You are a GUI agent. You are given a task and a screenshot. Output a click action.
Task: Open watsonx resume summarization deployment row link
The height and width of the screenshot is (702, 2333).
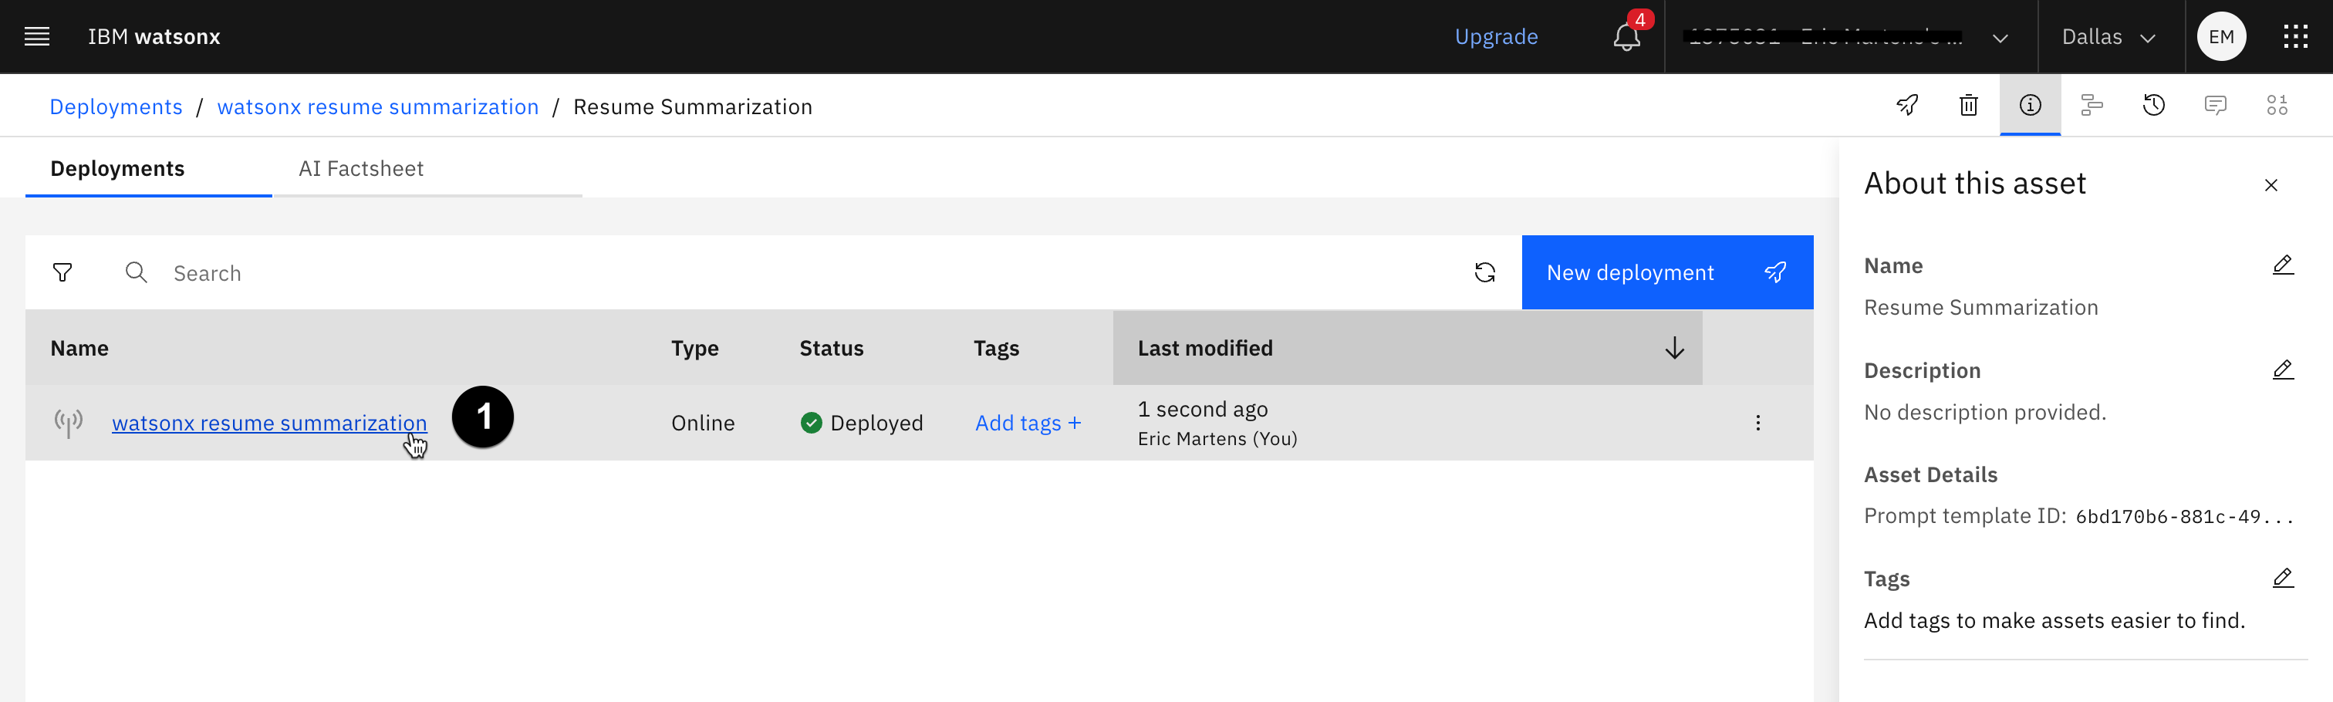[x=269, y=423]
